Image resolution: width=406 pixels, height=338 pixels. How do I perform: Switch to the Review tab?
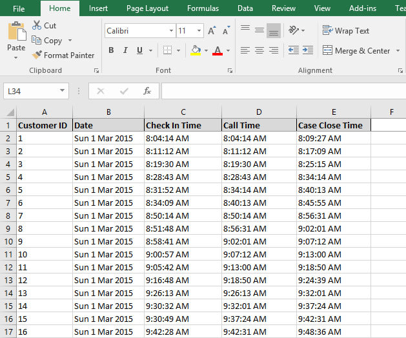click(x=283, y=8)
